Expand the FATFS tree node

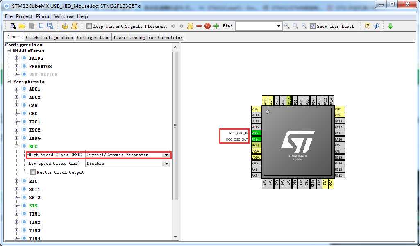pos(17,58)
